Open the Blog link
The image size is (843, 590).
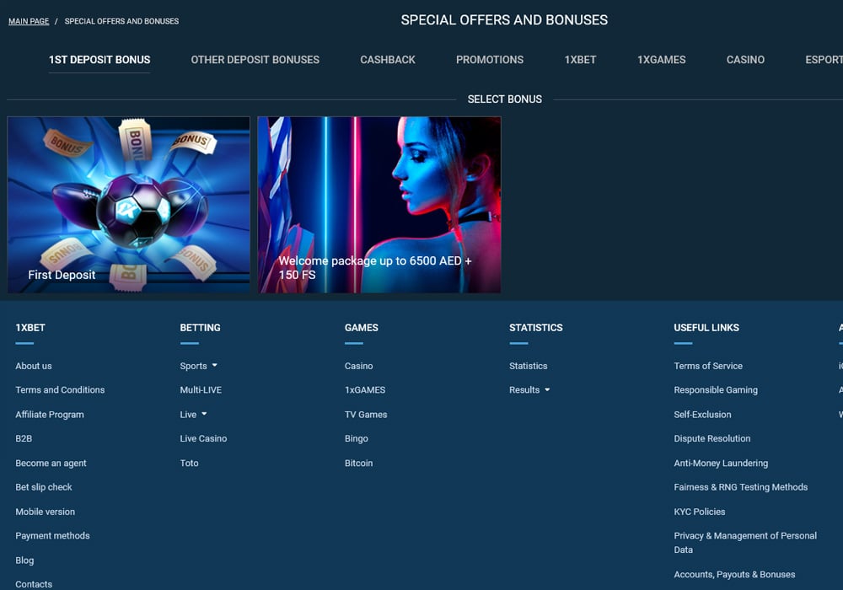point(24,560)
